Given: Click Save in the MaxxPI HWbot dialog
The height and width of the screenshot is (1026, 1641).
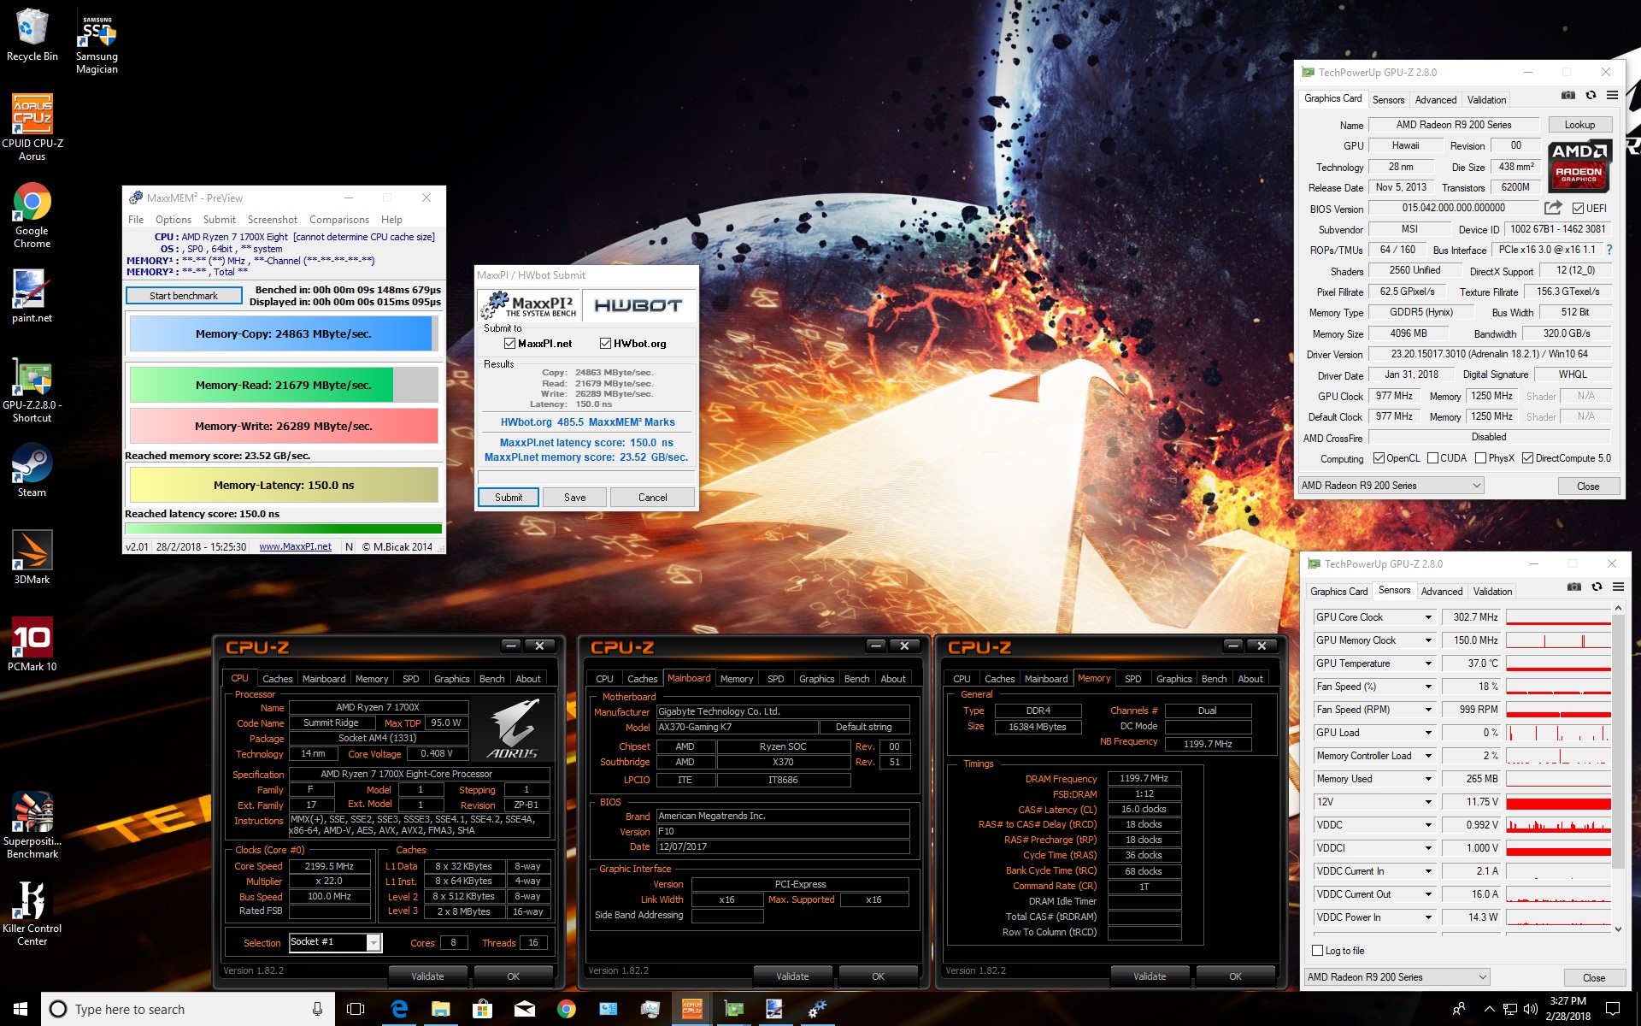Looking at the screenshot, I should pyautogui.click(x=575, y=498).
